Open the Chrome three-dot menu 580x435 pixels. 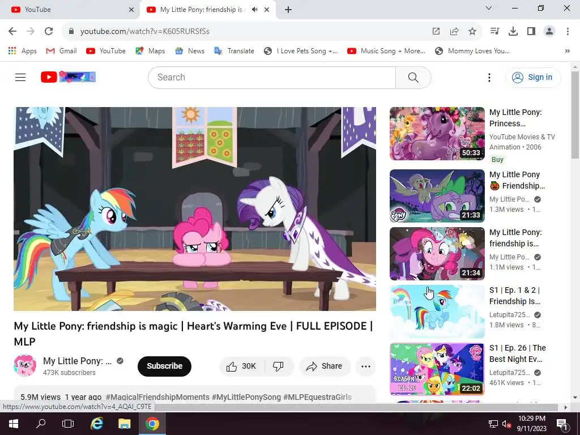point(568,31)
